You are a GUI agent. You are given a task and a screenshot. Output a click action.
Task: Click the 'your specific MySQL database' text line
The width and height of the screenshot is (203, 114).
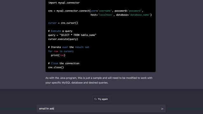point(77,83)
